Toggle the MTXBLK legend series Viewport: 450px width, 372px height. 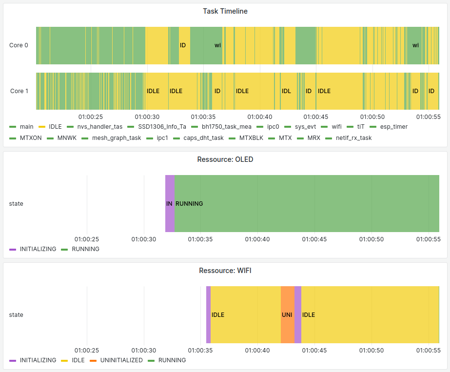[x=251, y=138]
